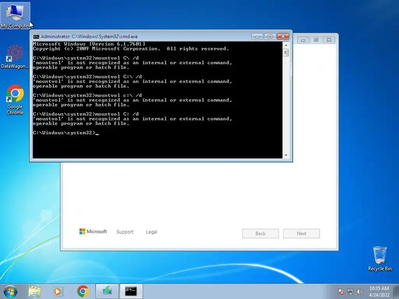
Task: Maximize the Command Prompt window
Action: click(x=270, y=37)
